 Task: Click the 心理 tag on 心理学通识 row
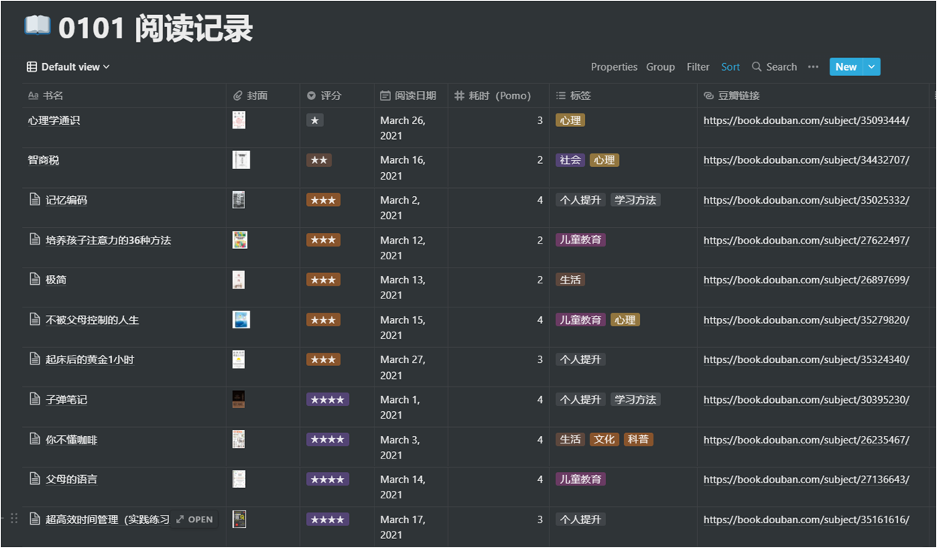coord(570,120)
